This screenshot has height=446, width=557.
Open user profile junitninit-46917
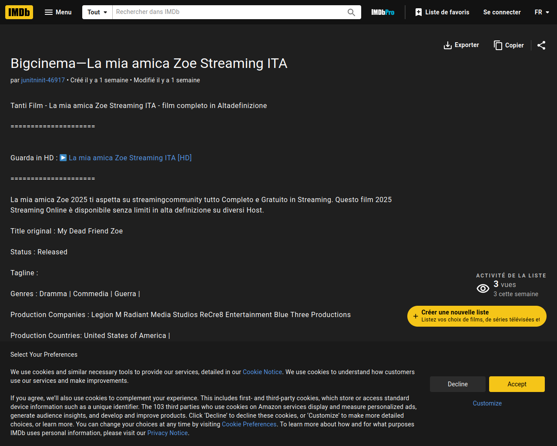43,80
